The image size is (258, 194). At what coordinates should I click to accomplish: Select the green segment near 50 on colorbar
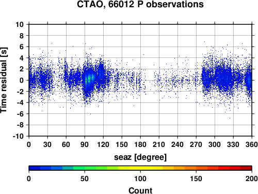click(x=85, y=168)
